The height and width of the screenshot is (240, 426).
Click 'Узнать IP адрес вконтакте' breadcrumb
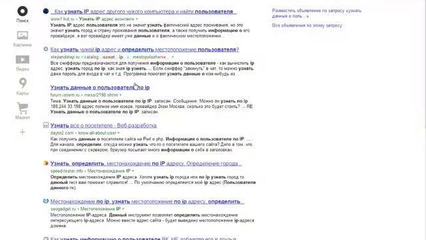pyautogui.click(x=106, y=19)
